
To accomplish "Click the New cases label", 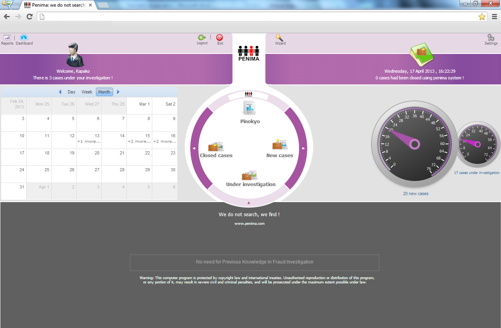I will click(x=280, y=156).
